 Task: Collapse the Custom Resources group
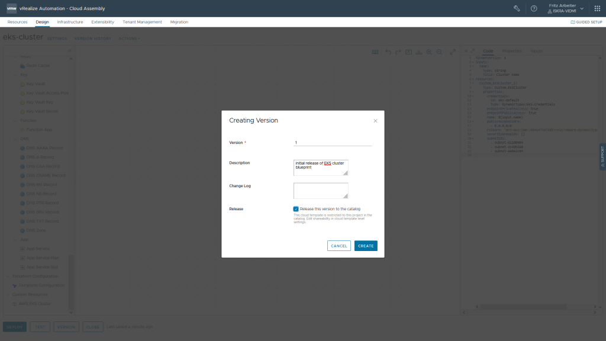(8, 295)
